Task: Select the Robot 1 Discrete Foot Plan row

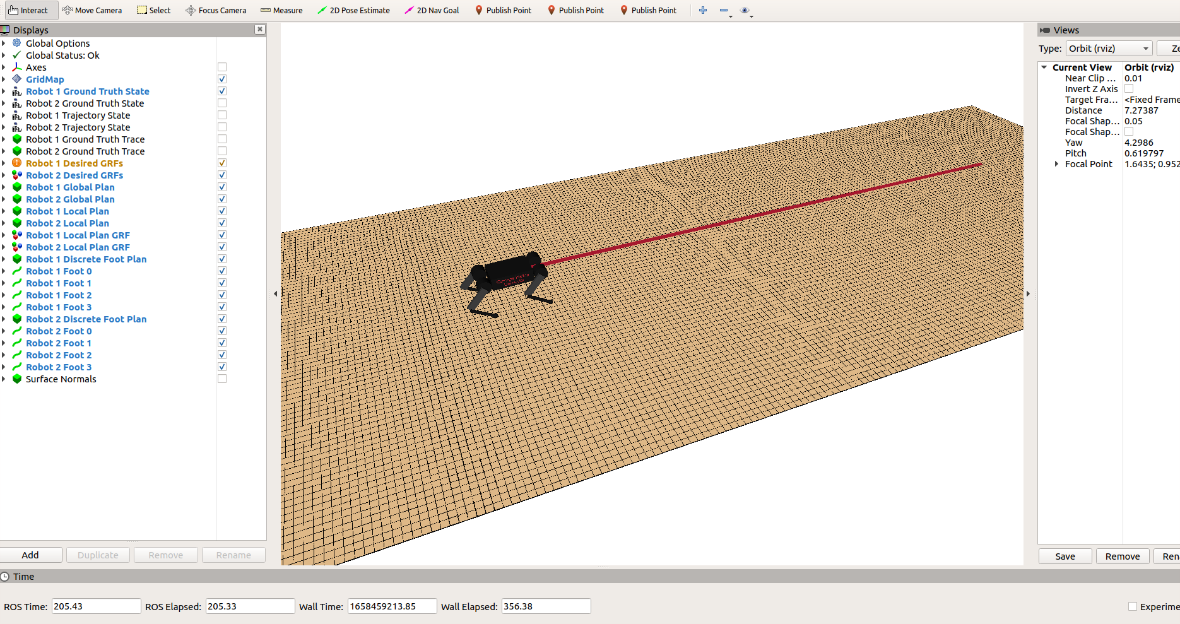Action: click(x=86, y=259)
